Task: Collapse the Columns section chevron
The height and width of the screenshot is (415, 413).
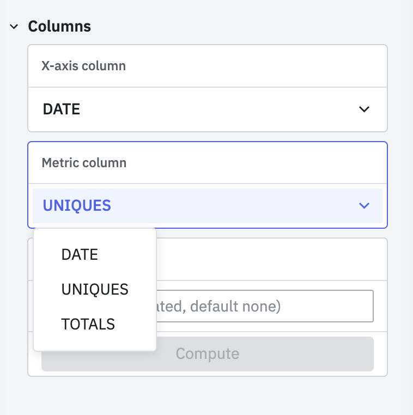Action: click(x=14, y=26)
